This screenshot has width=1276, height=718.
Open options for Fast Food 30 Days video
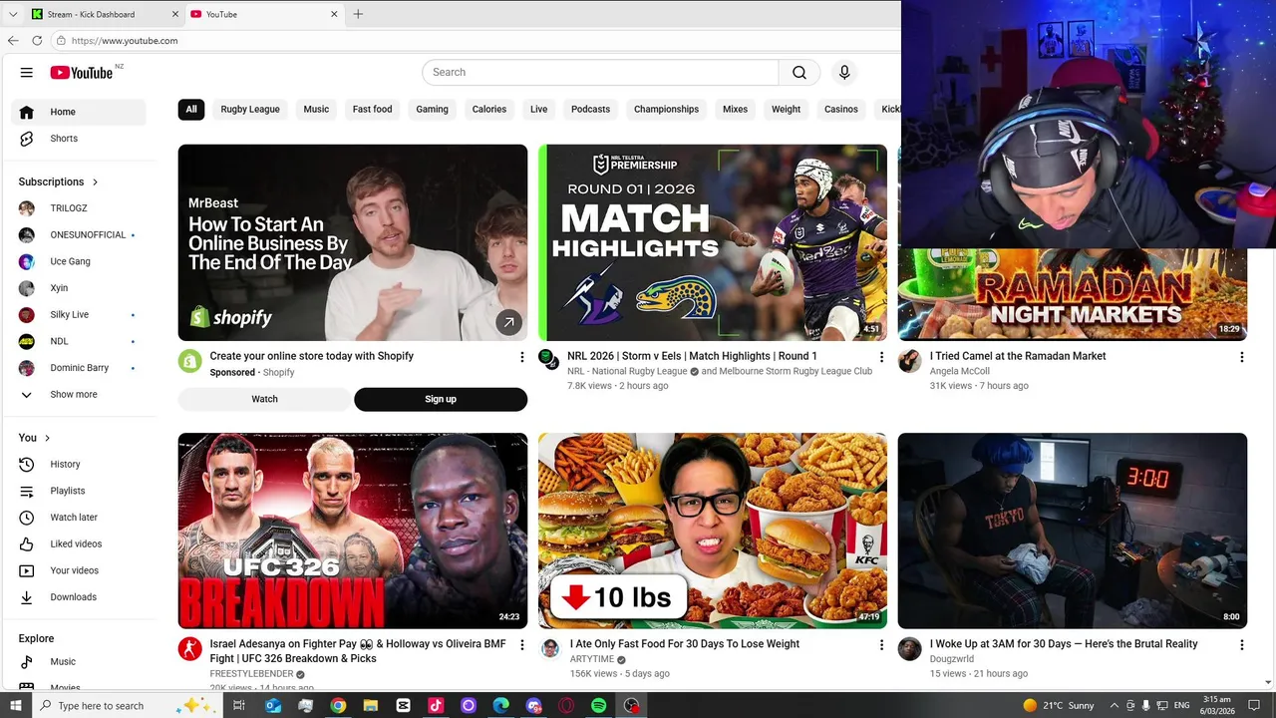(x=881, y=645)
